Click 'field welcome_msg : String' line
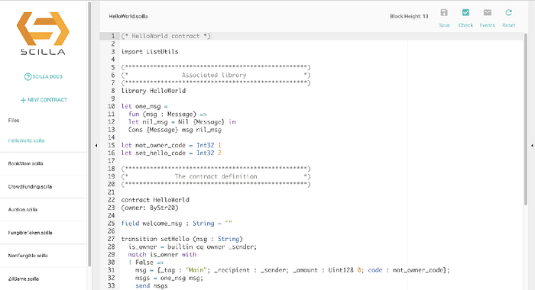This screenshot has height=290, width=535. tap(177, 223)
